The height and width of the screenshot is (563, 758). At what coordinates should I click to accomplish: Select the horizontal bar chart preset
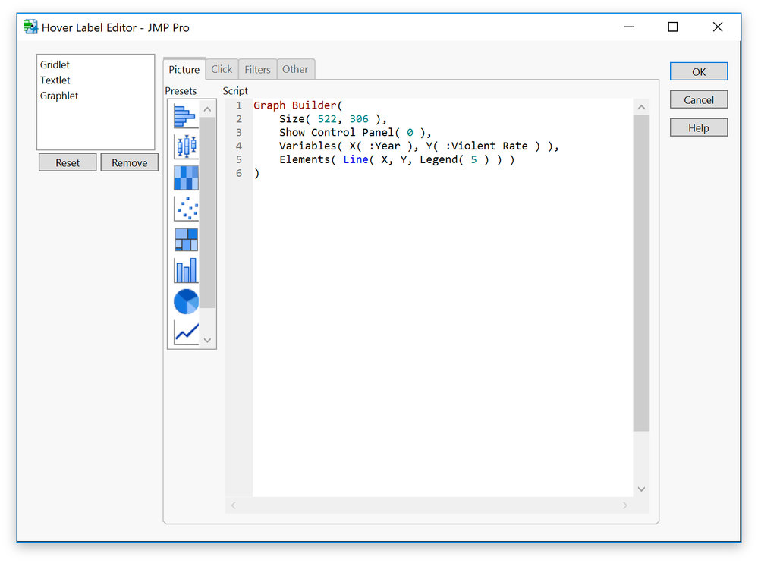(x=186, y=116)
